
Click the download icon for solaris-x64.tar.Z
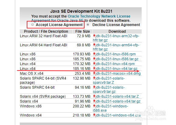pos(94,96)
